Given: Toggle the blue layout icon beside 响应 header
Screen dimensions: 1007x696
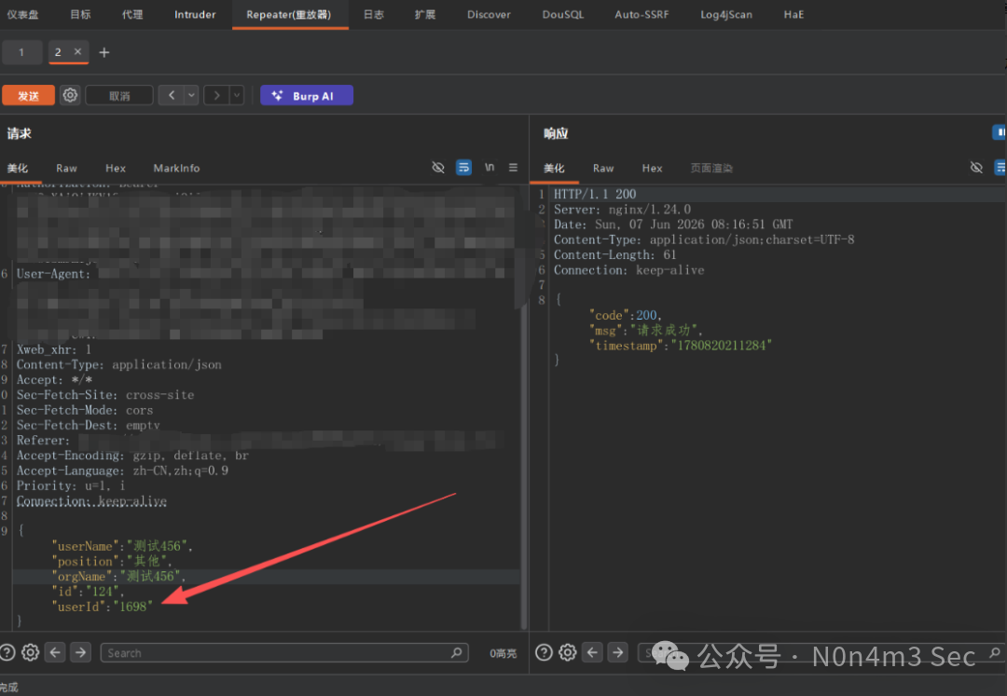Looking at the screenshot, I should click(1000, 132).
